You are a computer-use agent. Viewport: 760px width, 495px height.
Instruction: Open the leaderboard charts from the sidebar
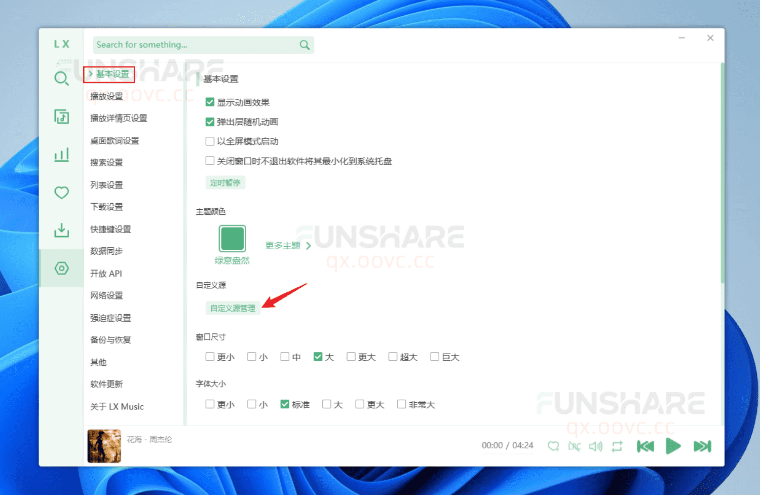coord(61,155)
